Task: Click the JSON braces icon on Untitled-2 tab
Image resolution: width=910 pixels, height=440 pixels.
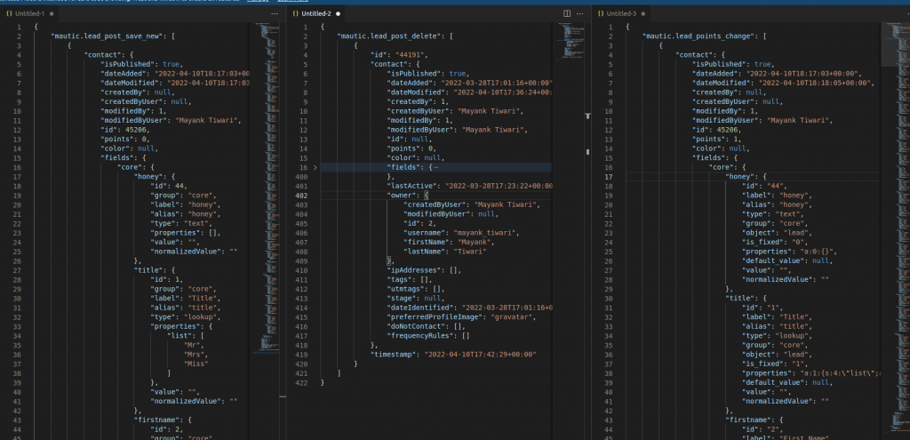Action: click(296, 13)
